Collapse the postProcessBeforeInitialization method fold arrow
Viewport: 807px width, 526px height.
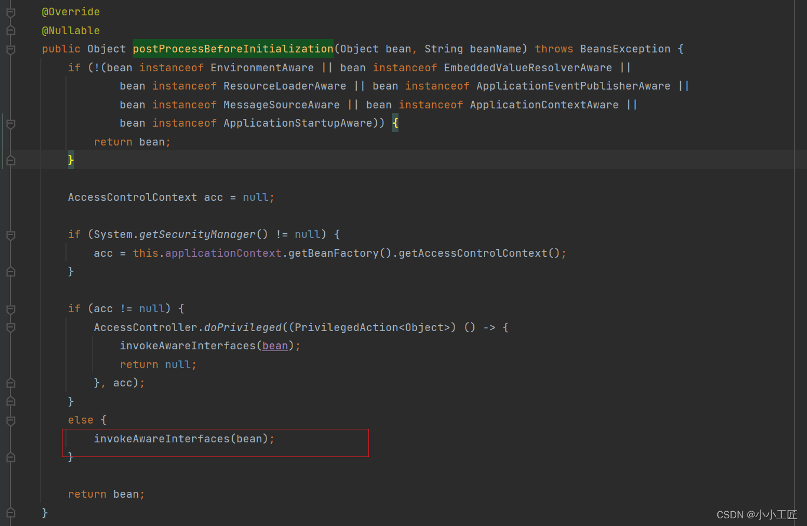click(x=11, y=49)
